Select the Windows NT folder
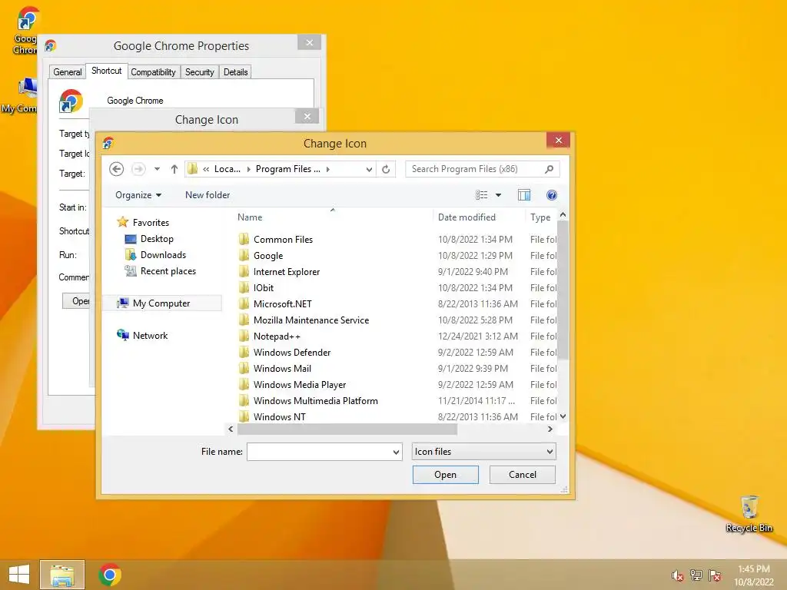This screenshot has width=787, height=590. 397,416
